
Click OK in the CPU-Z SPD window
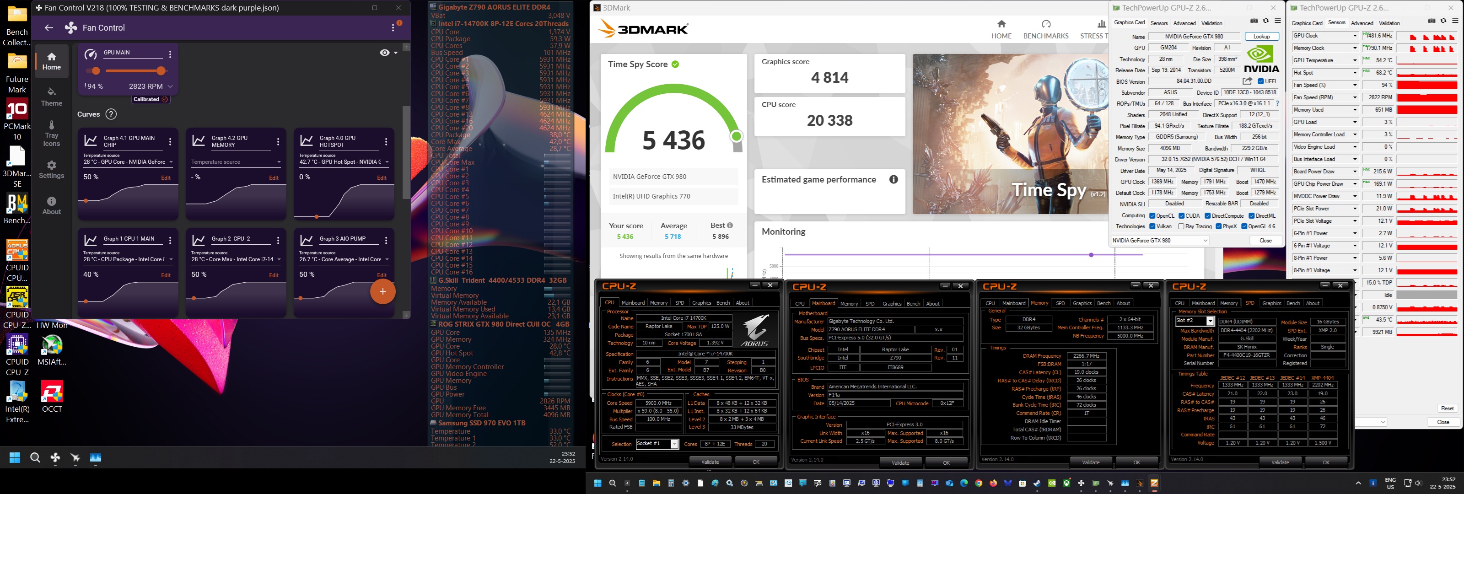click(x=1326, y=463)
